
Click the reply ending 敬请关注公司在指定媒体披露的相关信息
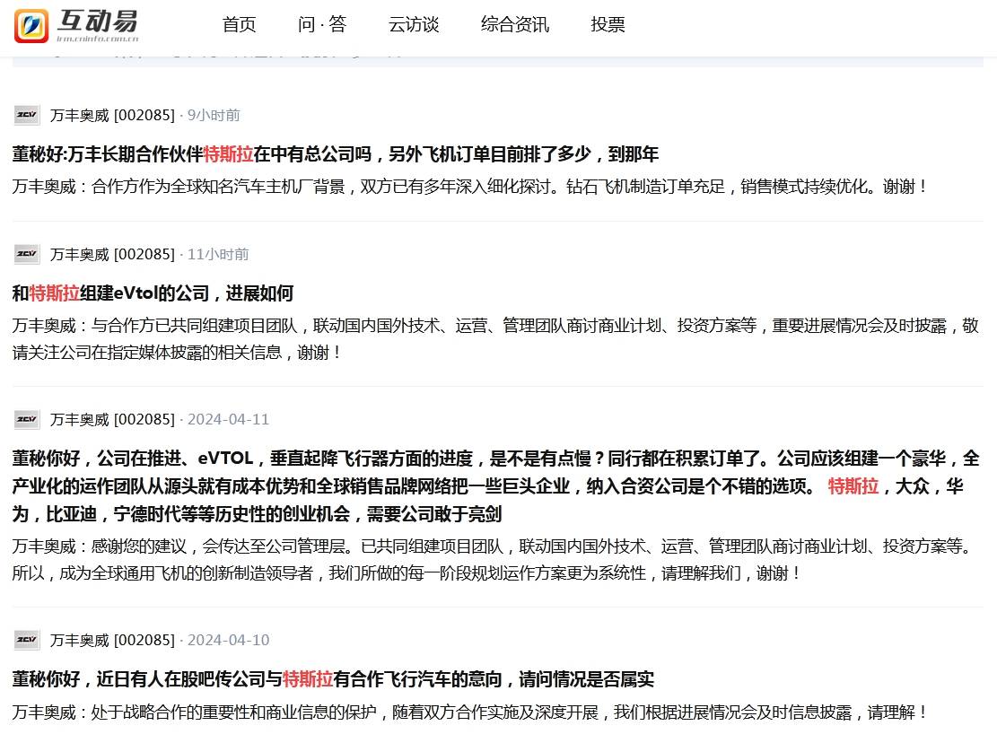tap(496, 339)
